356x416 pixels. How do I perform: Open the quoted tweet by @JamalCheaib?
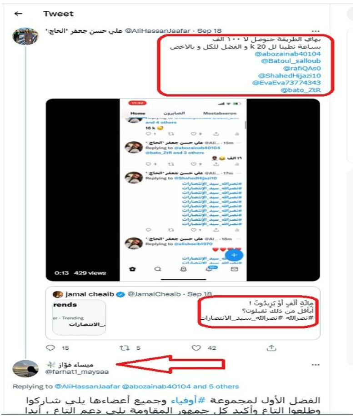183,313
